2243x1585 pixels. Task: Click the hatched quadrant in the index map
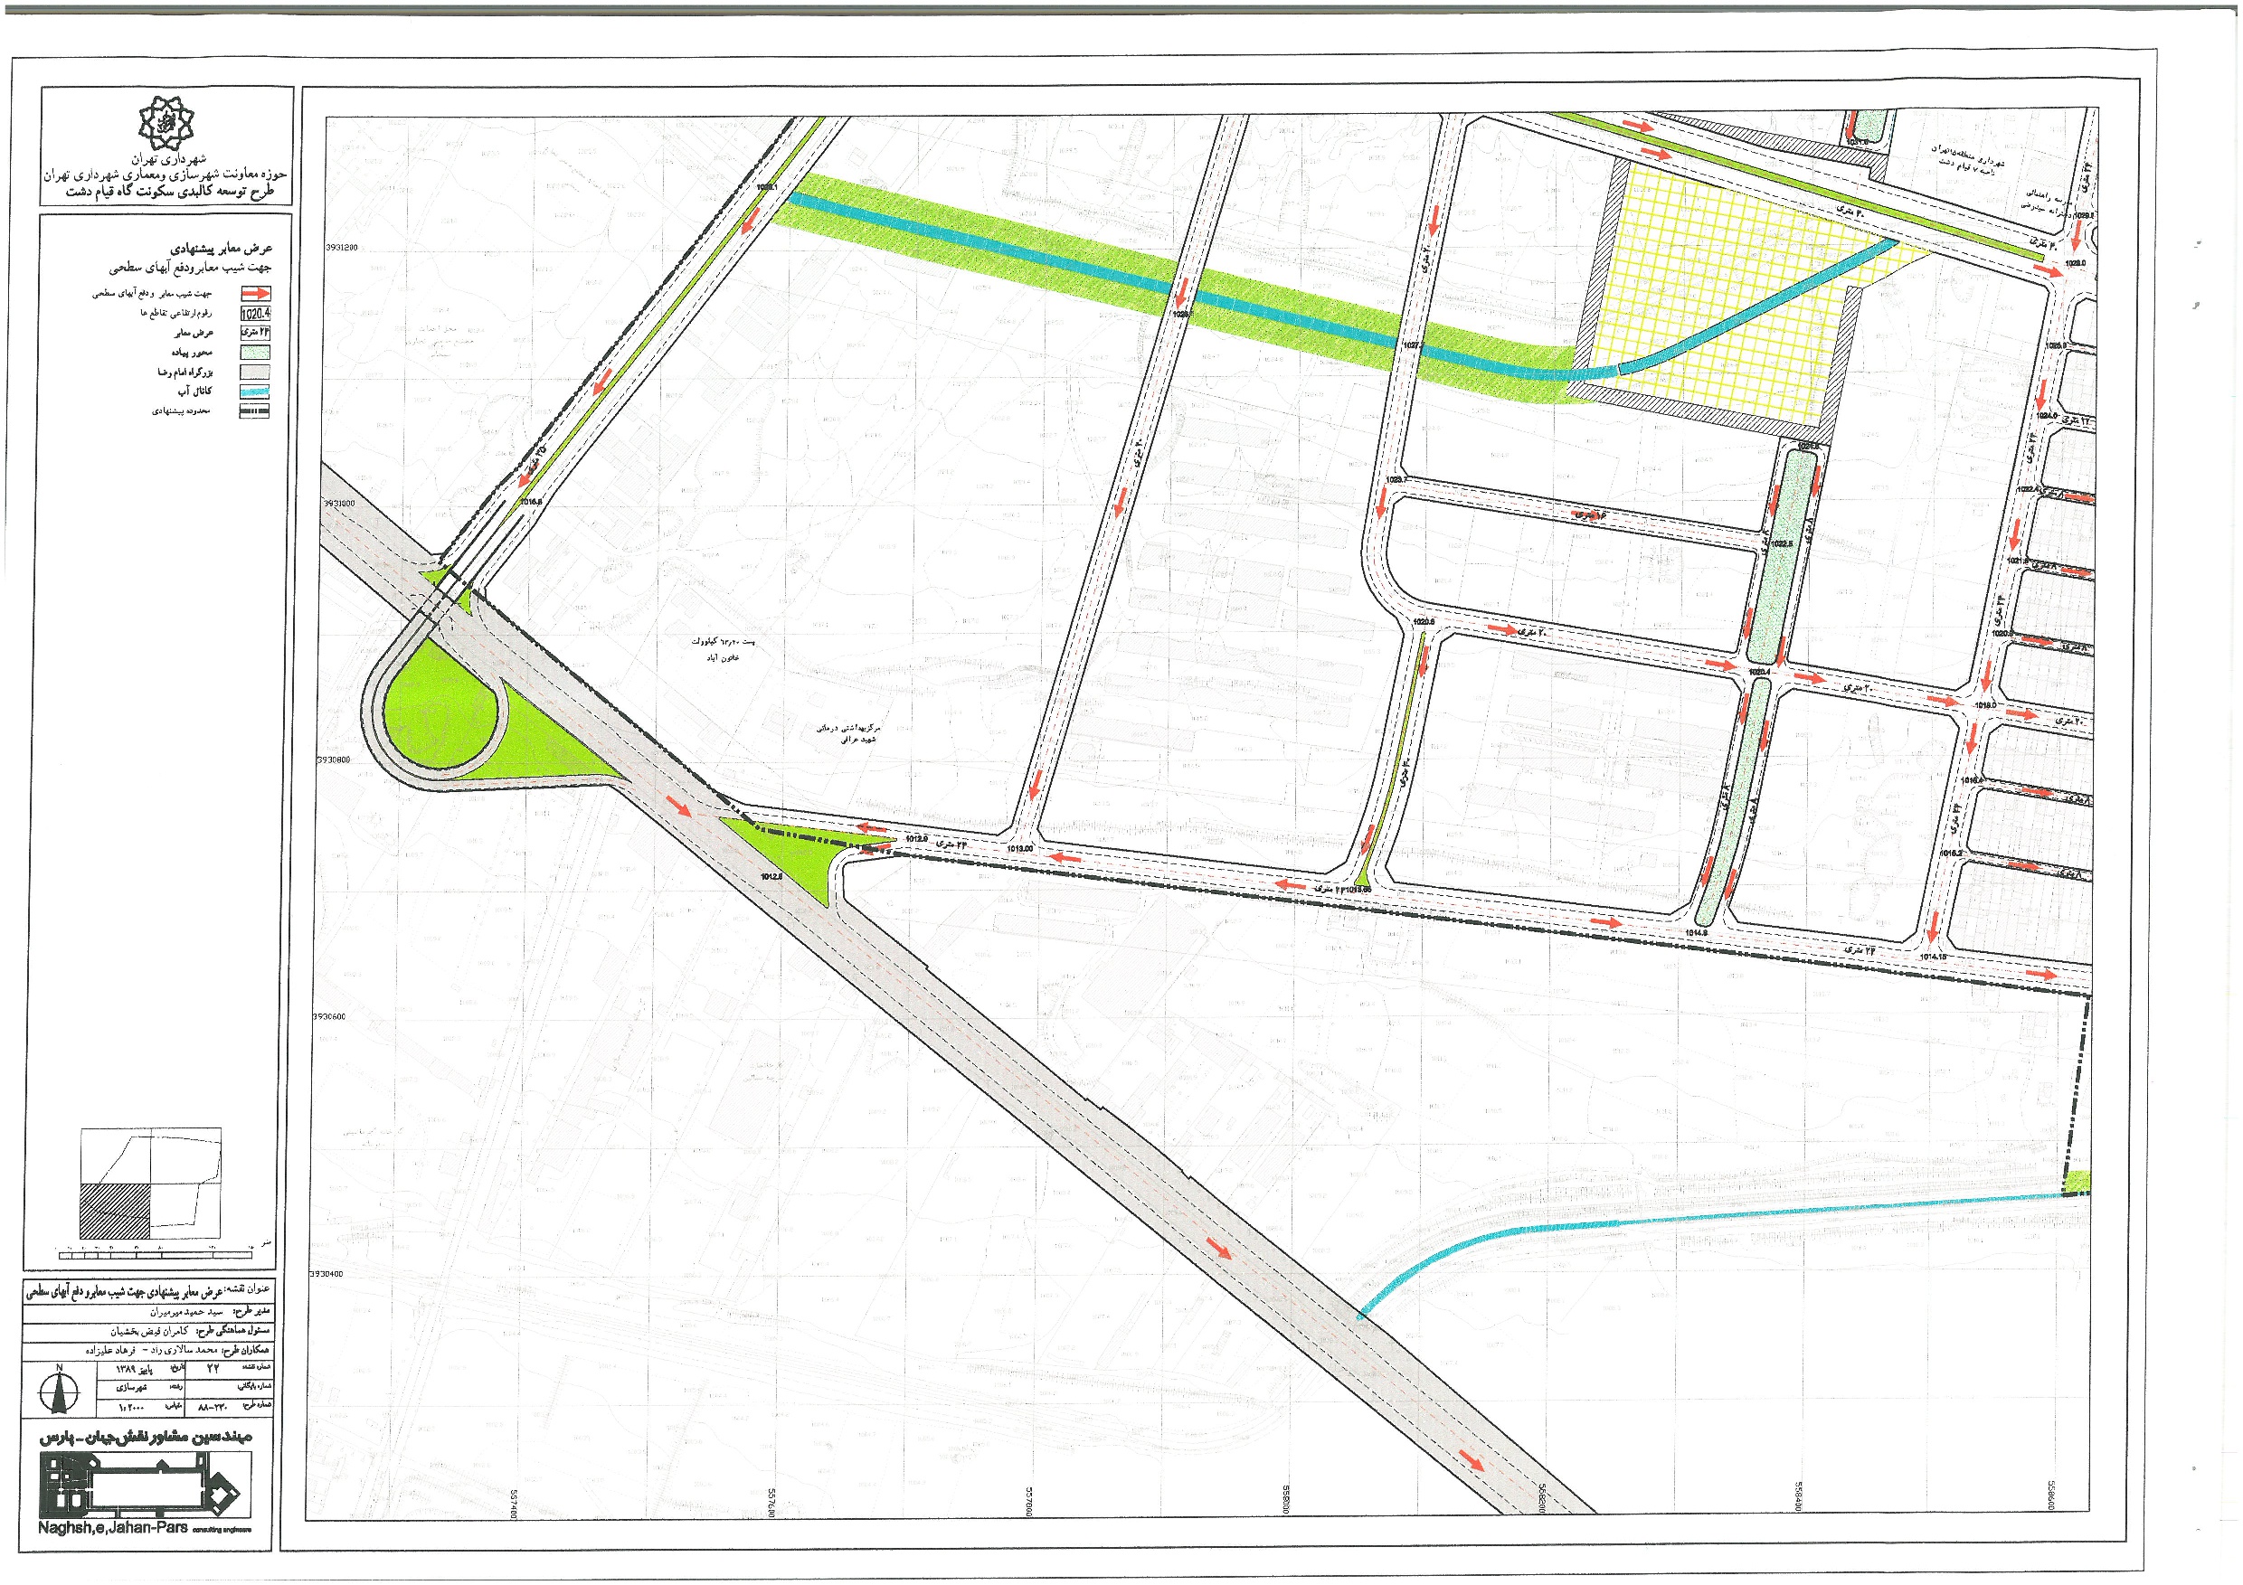115,1212
